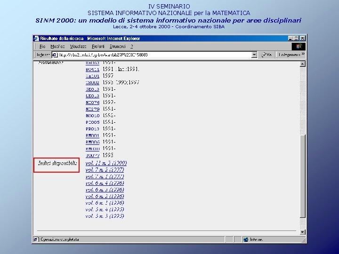Click the scrollbar down arrow
339x254 pixels.
(x=303, y=232)
